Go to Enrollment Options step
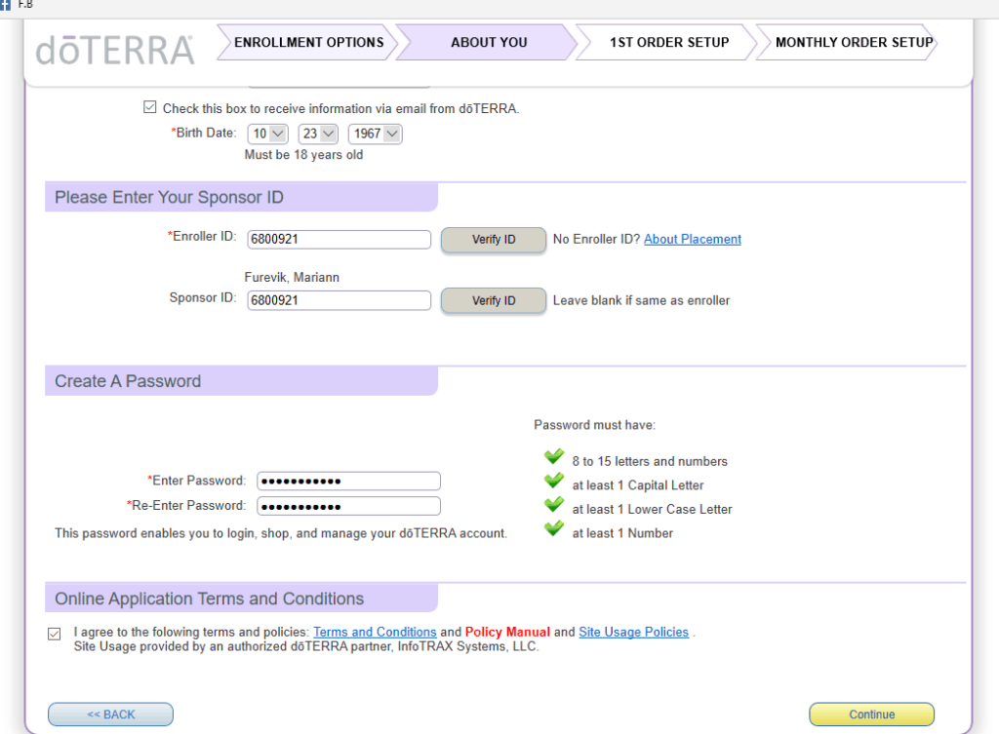Screen dimensions: 999x734 pyautogui.click(x=308, y=42)
